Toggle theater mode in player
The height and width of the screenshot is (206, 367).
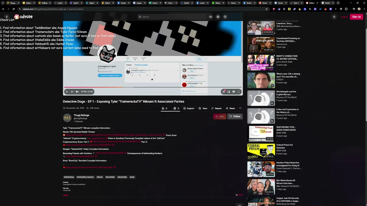[x=234, y=92]
